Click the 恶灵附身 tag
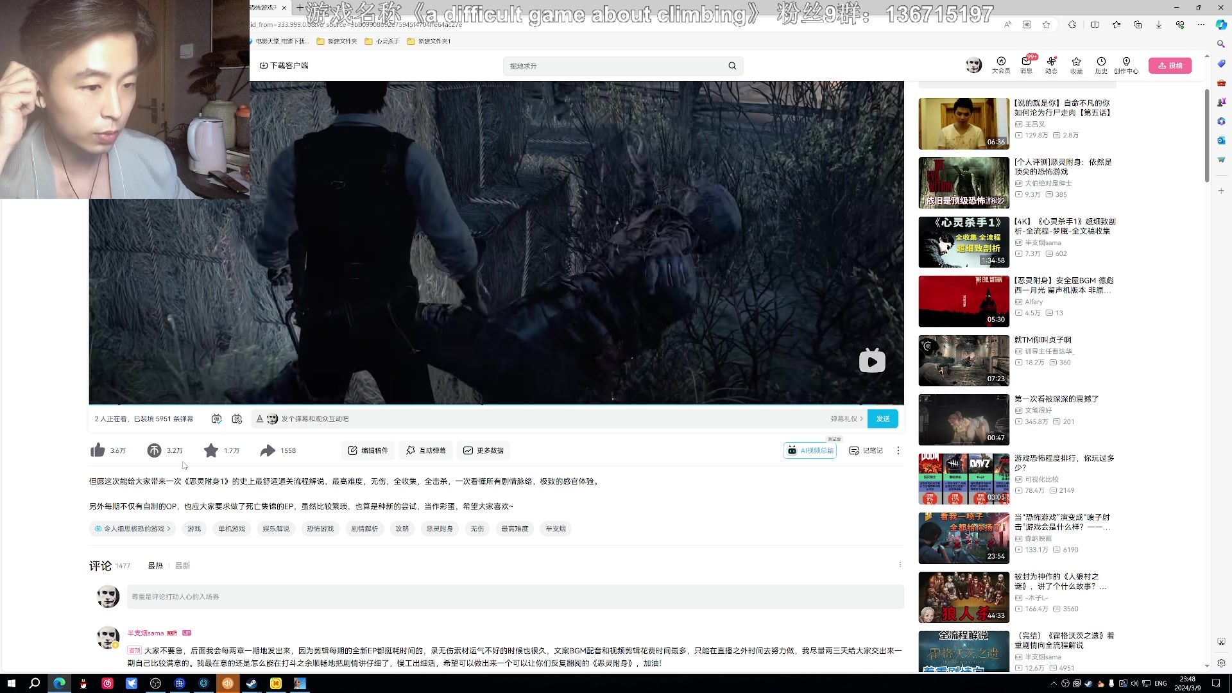 click(440, 529)
